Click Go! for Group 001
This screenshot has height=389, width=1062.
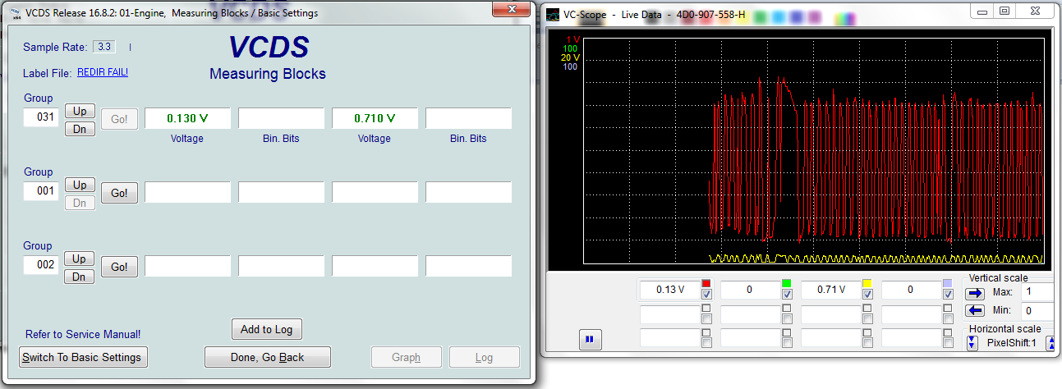click(119, 193)
